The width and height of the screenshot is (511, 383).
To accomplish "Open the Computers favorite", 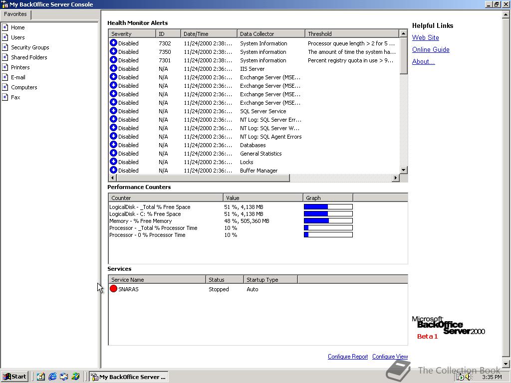I will click(x=24, y=87).
